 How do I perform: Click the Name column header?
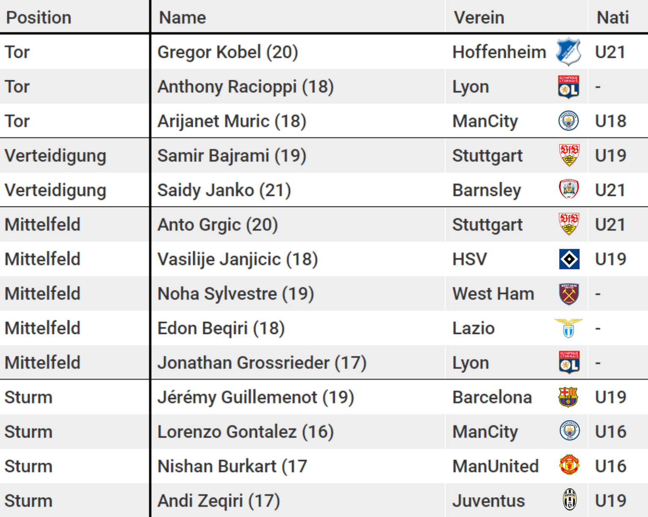pos(182,18)
